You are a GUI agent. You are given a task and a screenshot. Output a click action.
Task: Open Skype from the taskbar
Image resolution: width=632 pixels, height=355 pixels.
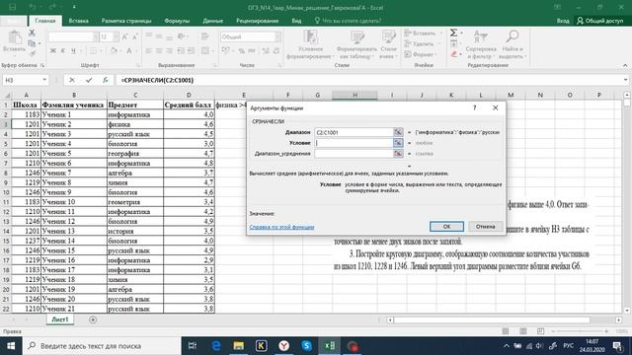(307, 346)
